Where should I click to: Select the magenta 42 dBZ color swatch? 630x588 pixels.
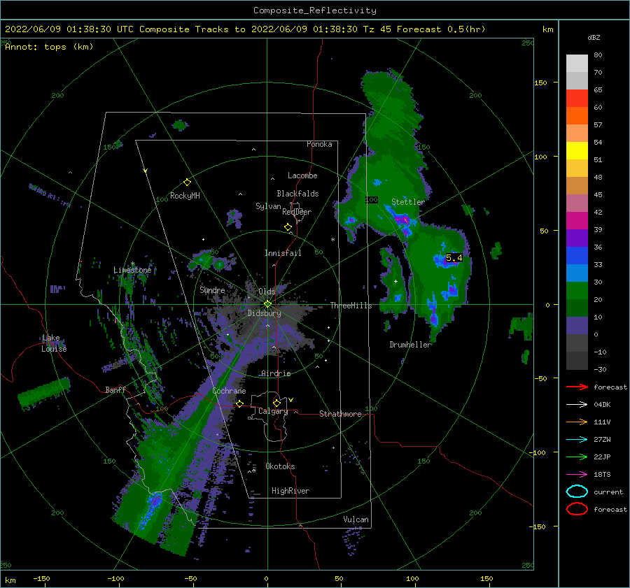(x=577, y=220)
